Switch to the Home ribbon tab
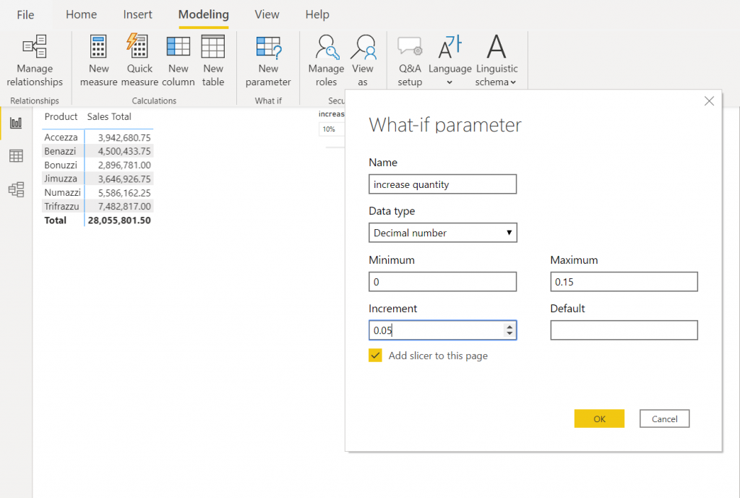The width and height of the screenshot is (740, 498). (x=81, y=14)
